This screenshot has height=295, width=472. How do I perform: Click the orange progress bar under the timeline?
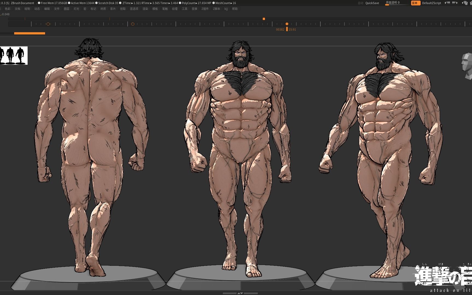pyautogui.click(x=29, y=33)
